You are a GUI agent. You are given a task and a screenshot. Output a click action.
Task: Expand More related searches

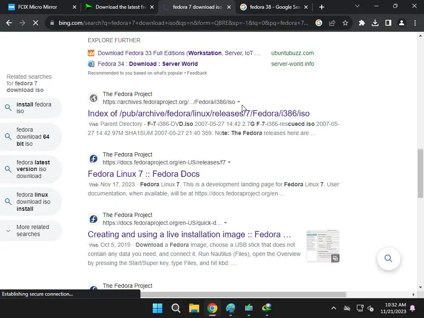click(31, 231)
